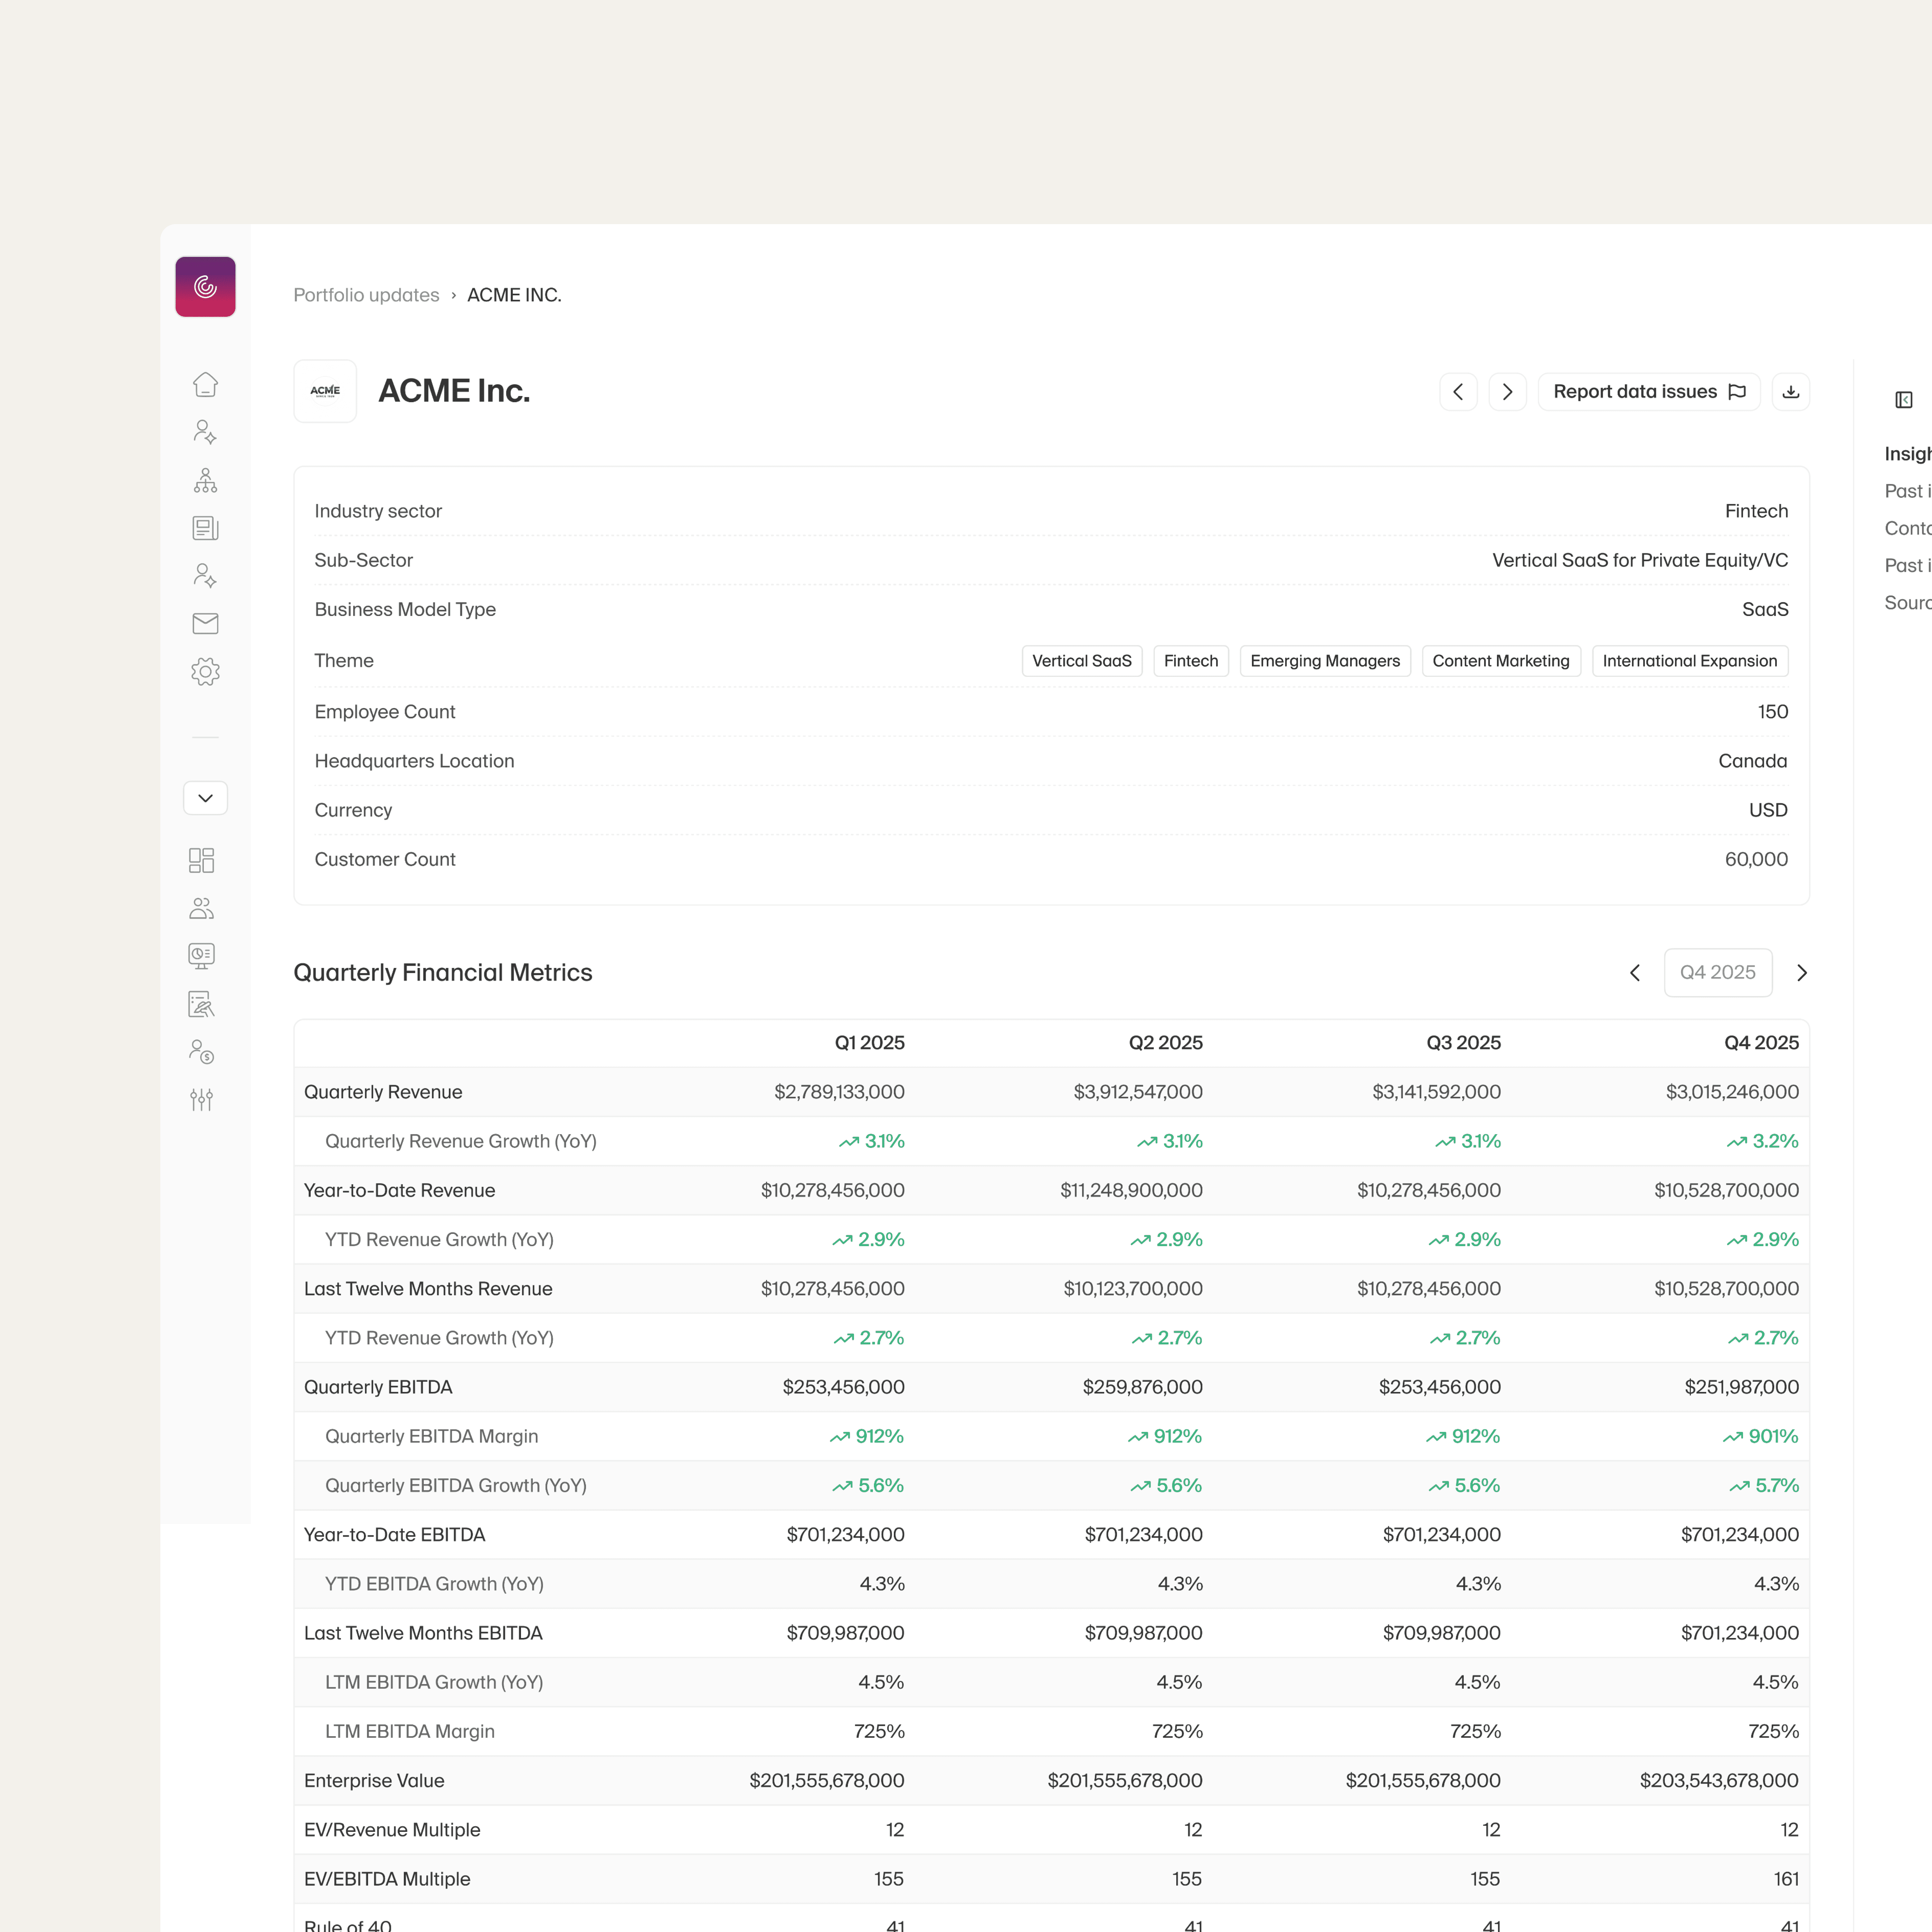Open the org hierarchy sidebar icon
Viewport: 1932px width, 1932px height.
(x=205, y=481)
